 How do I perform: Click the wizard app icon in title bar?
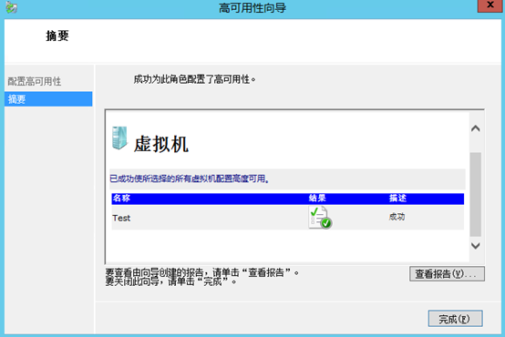coord(12,7)
